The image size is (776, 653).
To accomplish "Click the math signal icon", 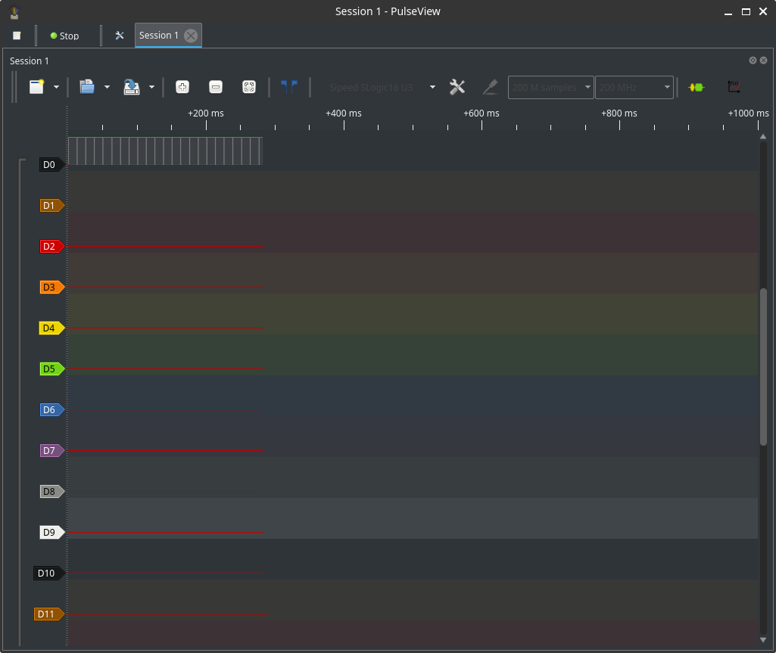I will pos(734,87).
